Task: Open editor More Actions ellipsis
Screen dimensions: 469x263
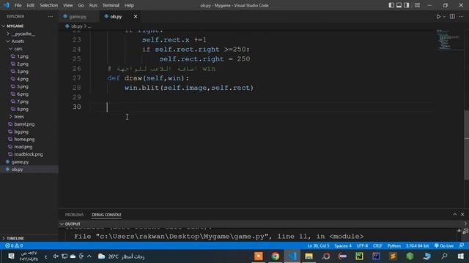Action: pyautogui.click(x=461, y=17)
